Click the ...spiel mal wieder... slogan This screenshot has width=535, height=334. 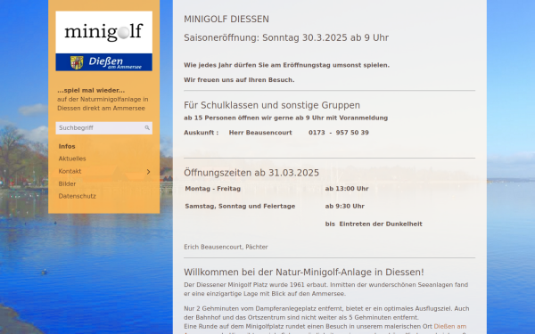tap(91, 90)
